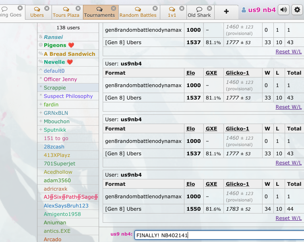
Task: Close the Tournaments tab
Action: point(114,8)
